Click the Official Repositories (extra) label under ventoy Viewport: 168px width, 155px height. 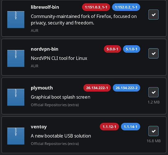[55, 144]
